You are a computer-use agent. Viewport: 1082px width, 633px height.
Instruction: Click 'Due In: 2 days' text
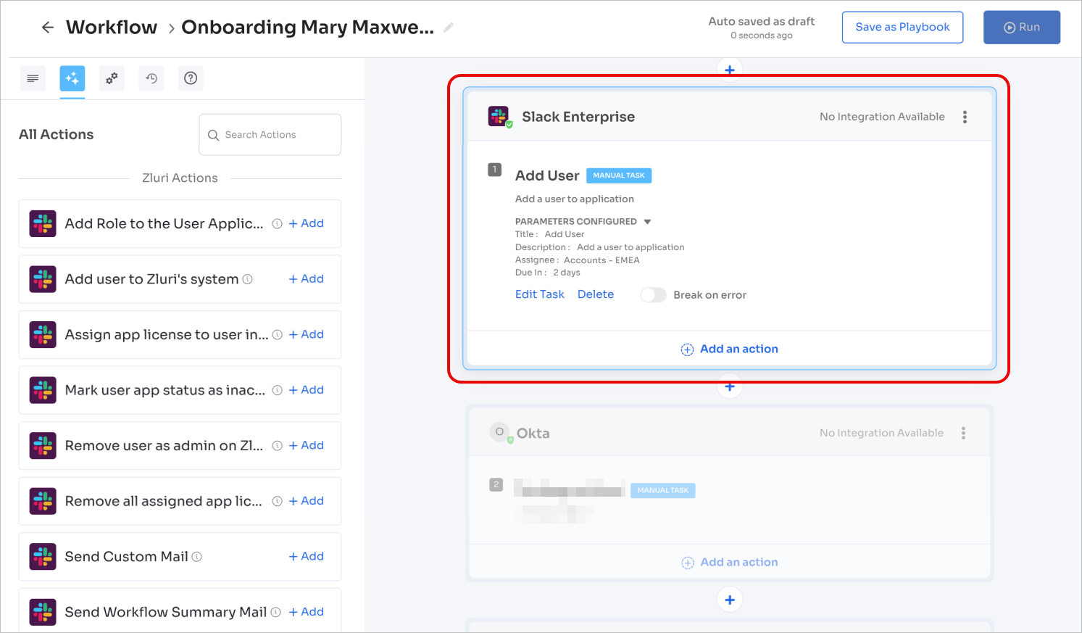pyautogui.click(x=547, y=273)
